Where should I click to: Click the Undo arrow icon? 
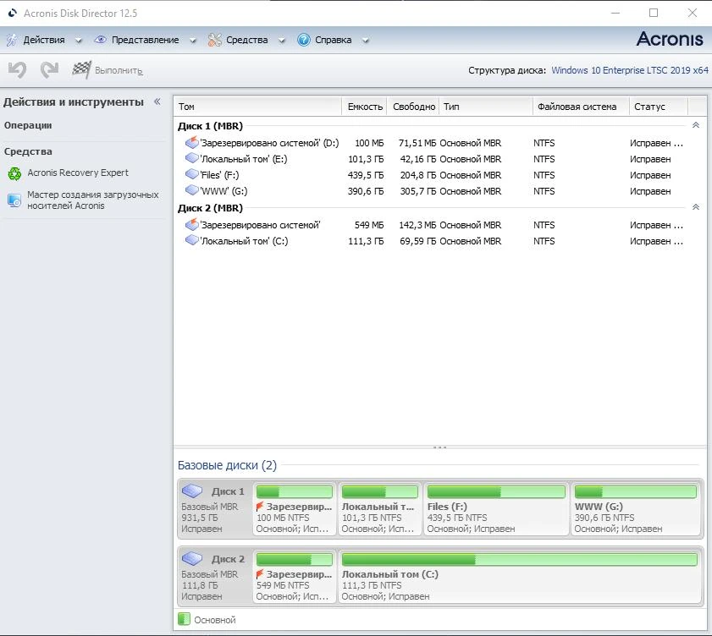[17, 70]
